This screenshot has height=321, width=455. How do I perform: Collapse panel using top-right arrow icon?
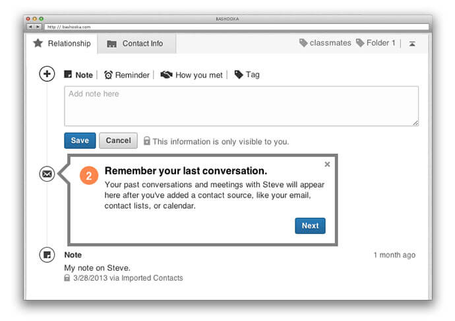click(x=412, y=44)
